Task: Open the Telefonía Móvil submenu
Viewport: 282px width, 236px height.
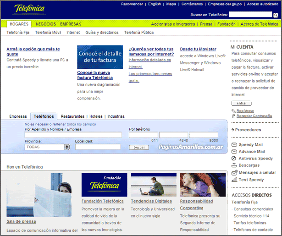Action: coord(48,33)
